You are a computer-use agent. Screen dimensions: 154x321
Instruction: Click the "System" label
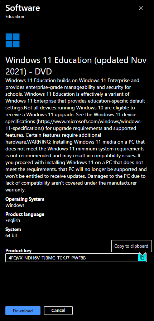coord(13,230)
